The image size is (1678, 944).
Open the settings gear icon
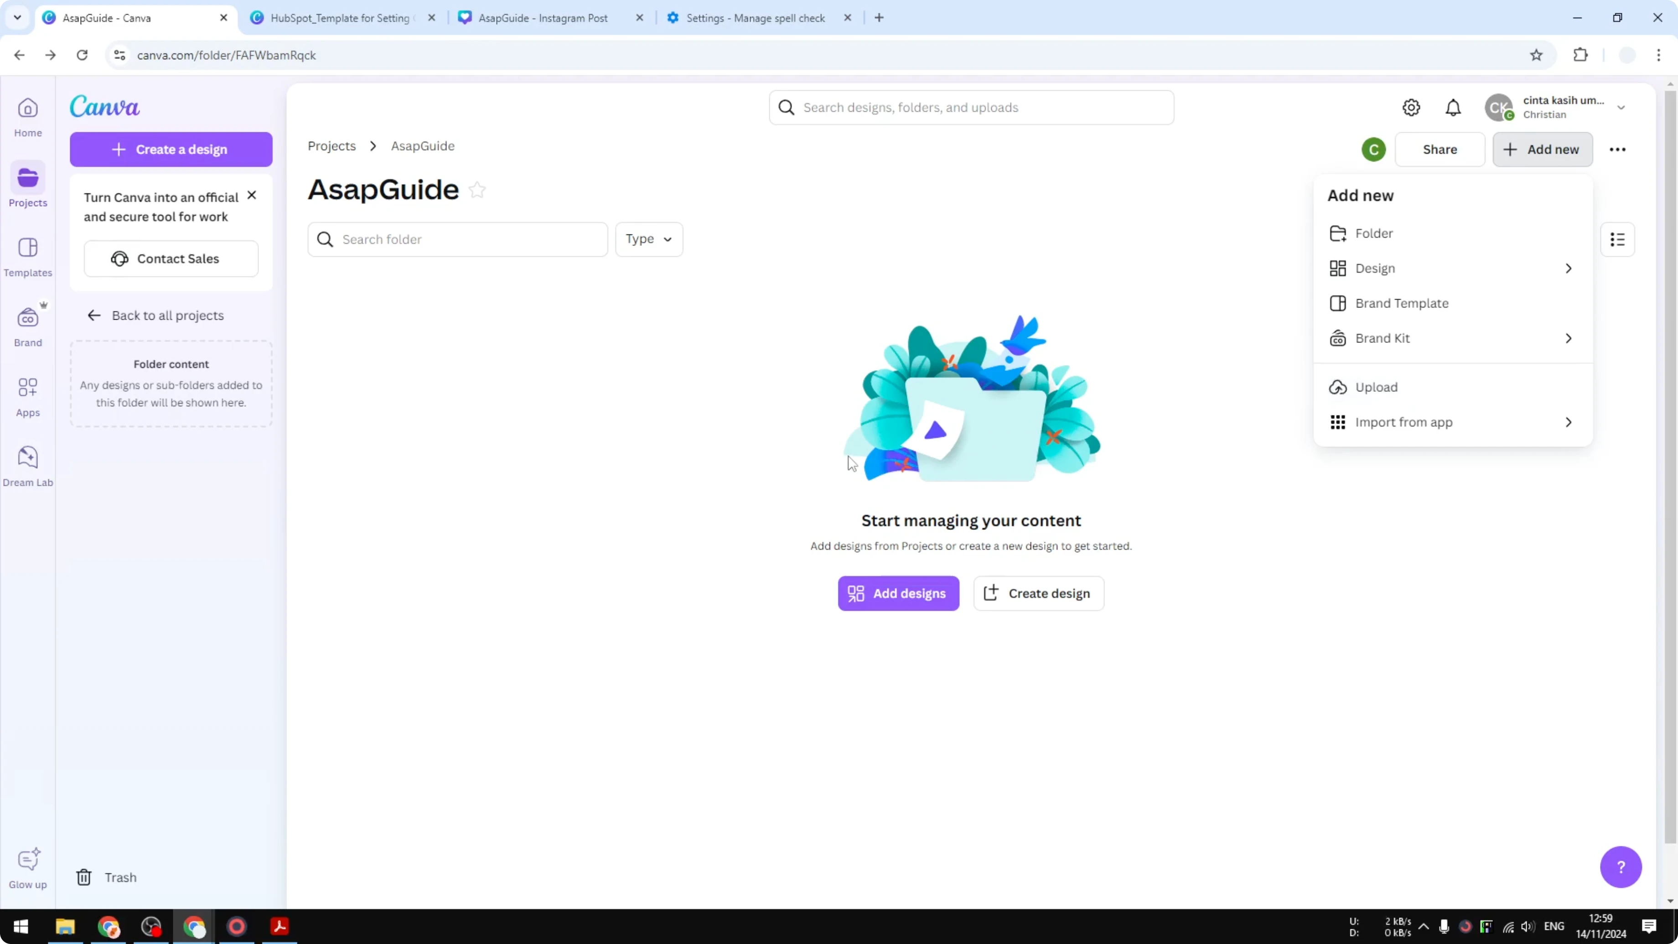click(1411, 108)
